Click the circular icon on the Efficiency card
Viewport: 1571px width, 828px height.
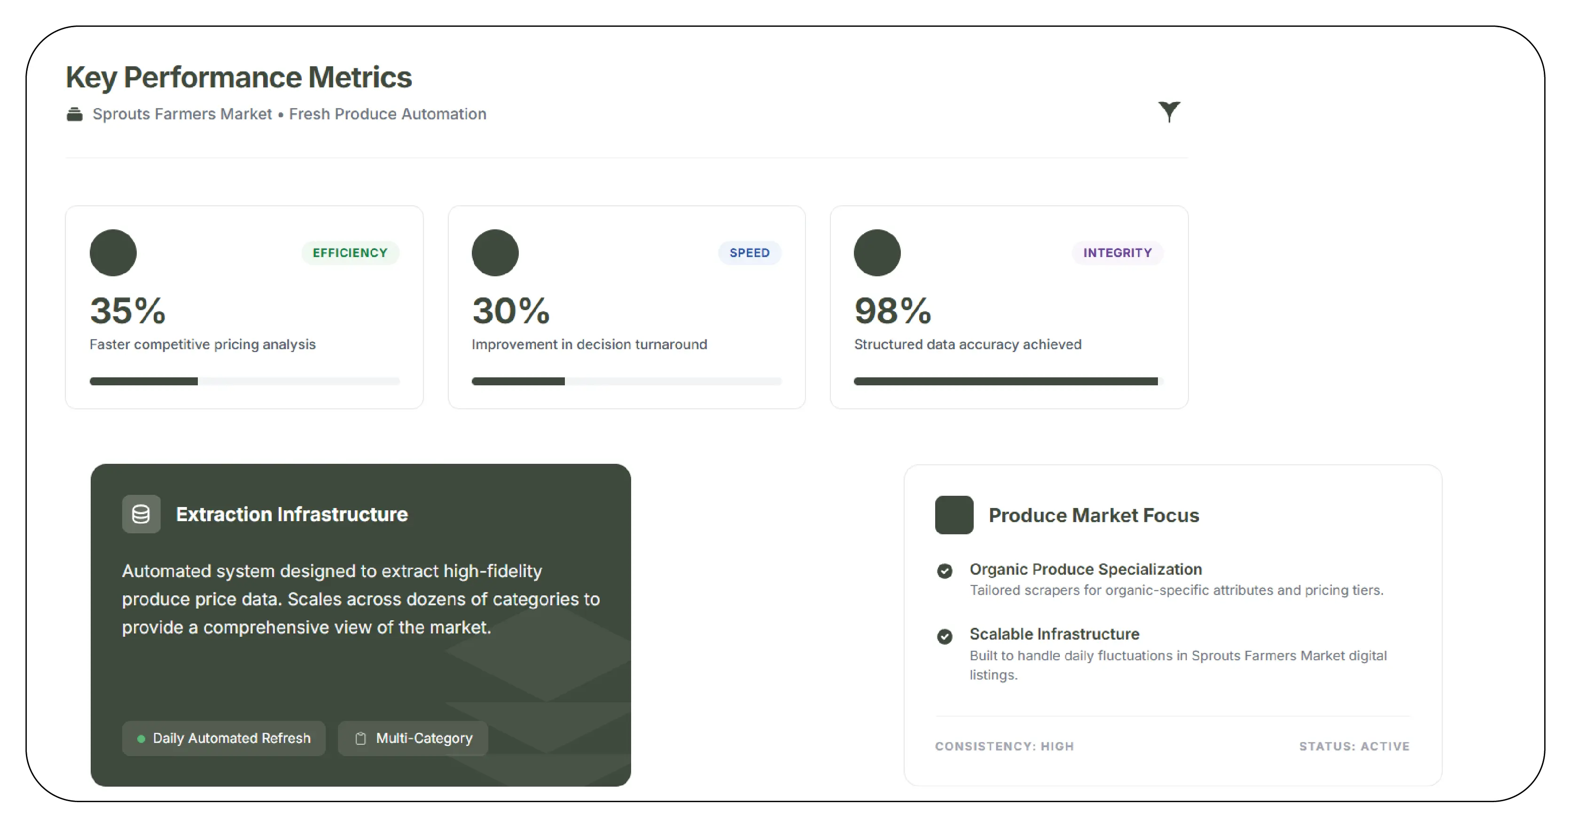click(113, 252)
